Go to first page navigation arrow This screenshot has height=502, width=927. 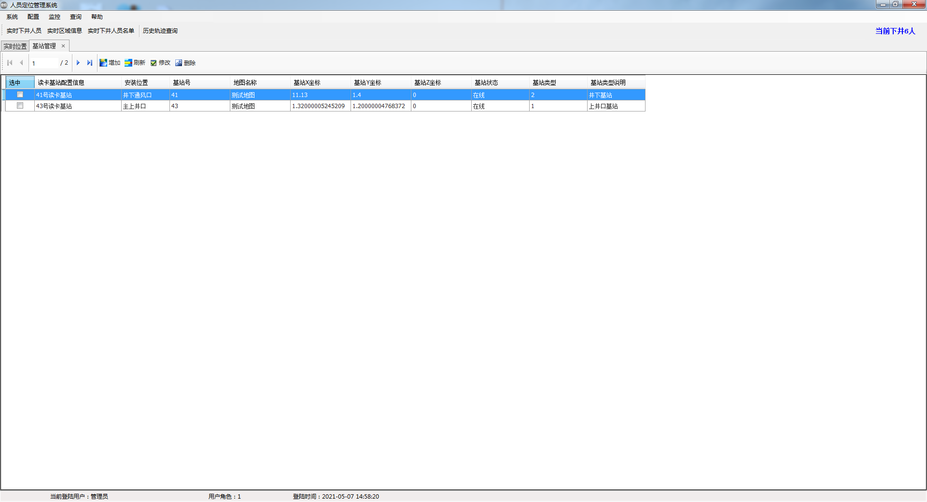[x=10, y=63]
